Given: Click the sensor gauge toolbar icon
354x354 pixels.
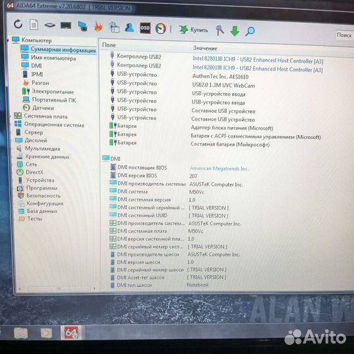Looking at the screenshot, I should coord(161,29).
